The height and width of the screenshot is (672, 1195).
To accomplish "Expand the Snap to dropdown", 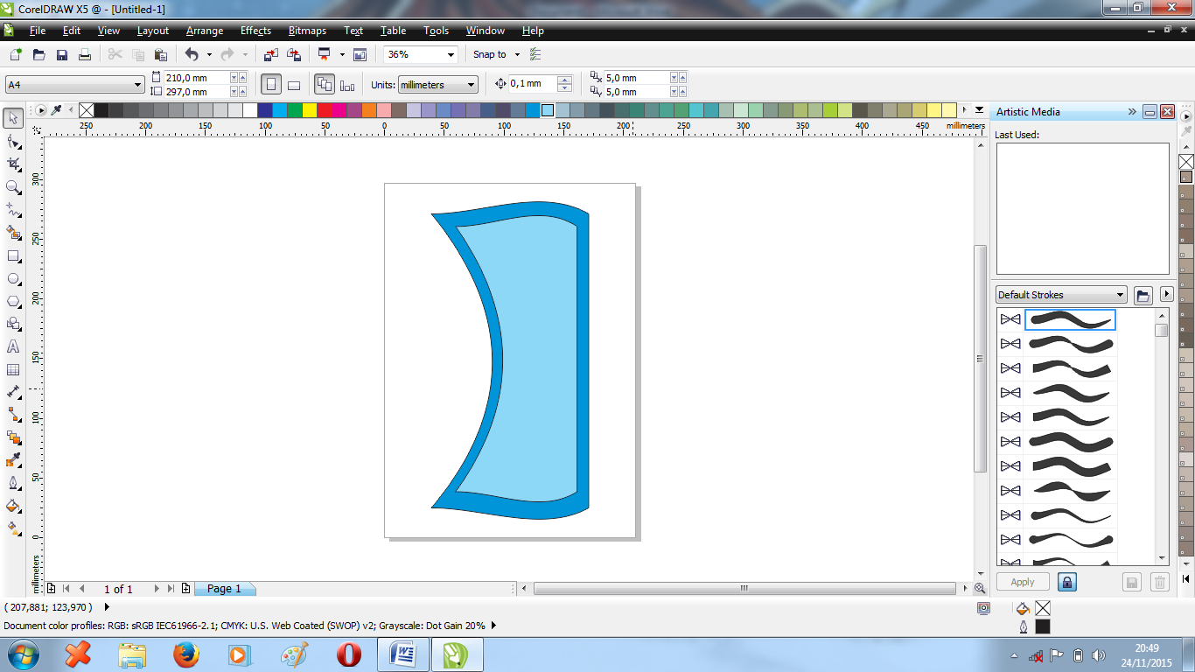I will (517, 54).
